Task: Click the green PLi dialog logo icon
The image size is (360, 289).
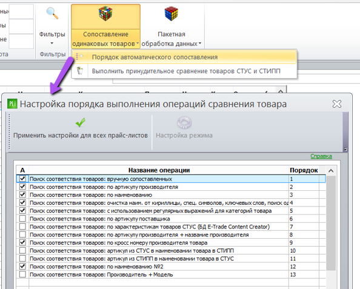Action: click(x=12, y=104)
